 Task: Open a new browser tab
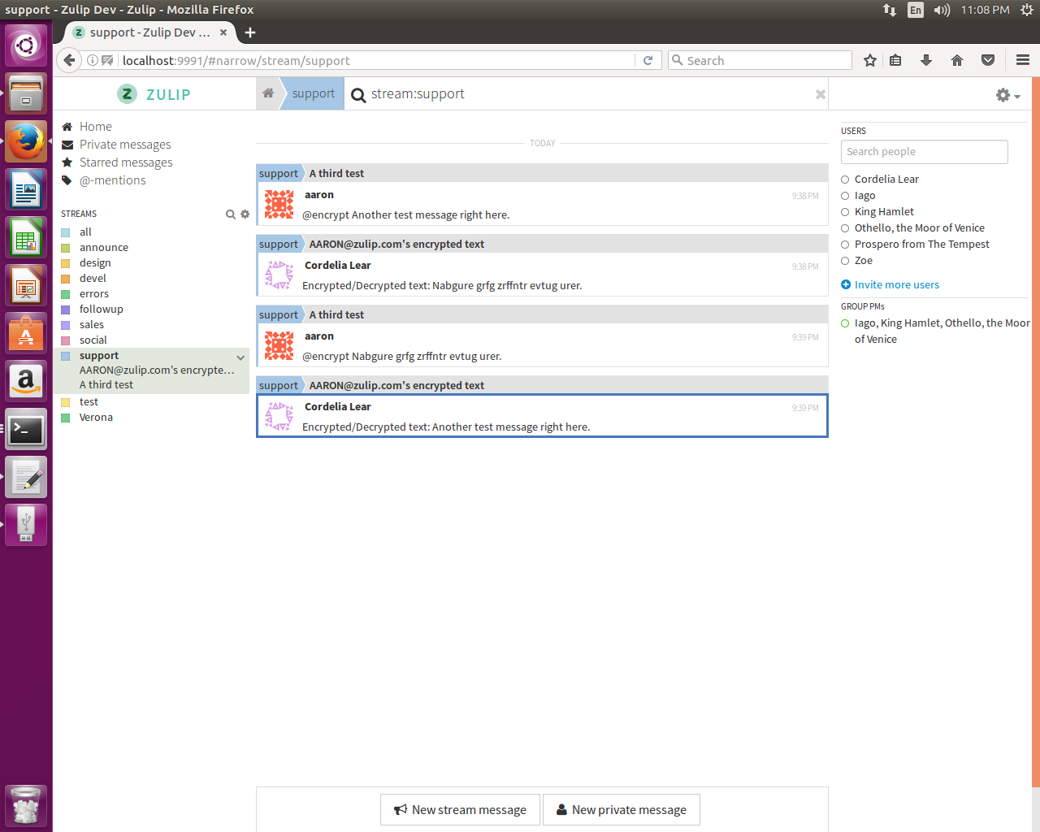(250, 32)
